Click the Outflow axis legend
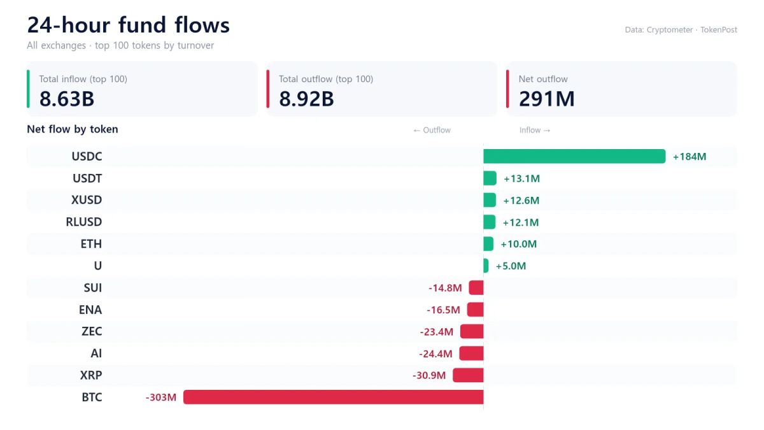The image size is (764, 430). pos(432,130)
